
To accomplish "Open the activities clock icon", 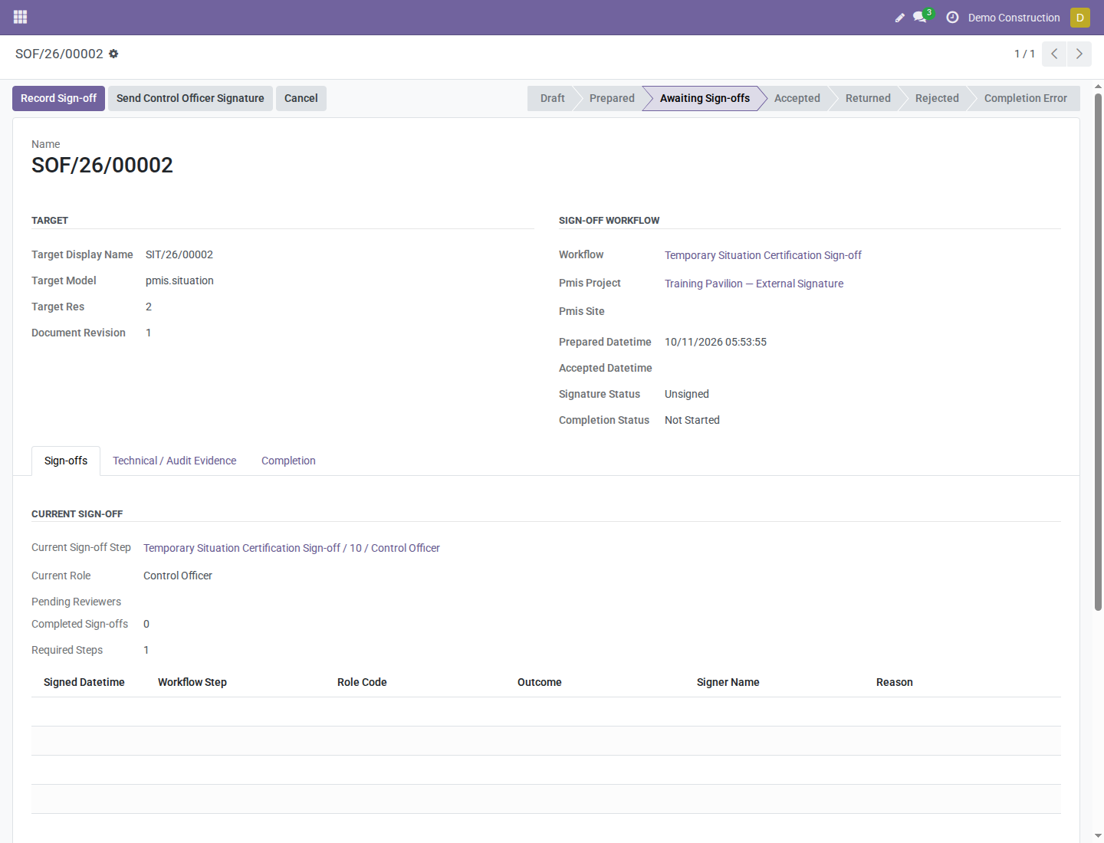I will point(953,17).
